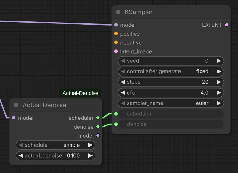
Task: Increase the seed value with right arrow
Action: tap(219, 61)
